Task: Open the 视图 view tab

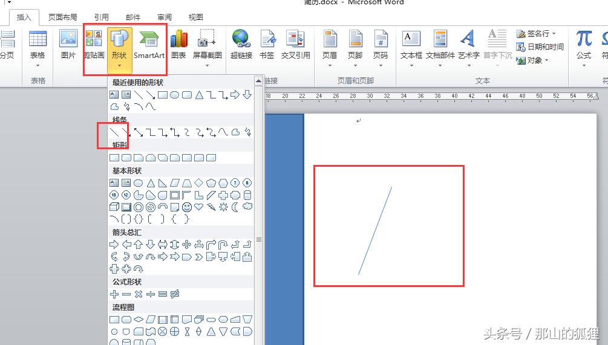Action: click(x=196, y=17)
